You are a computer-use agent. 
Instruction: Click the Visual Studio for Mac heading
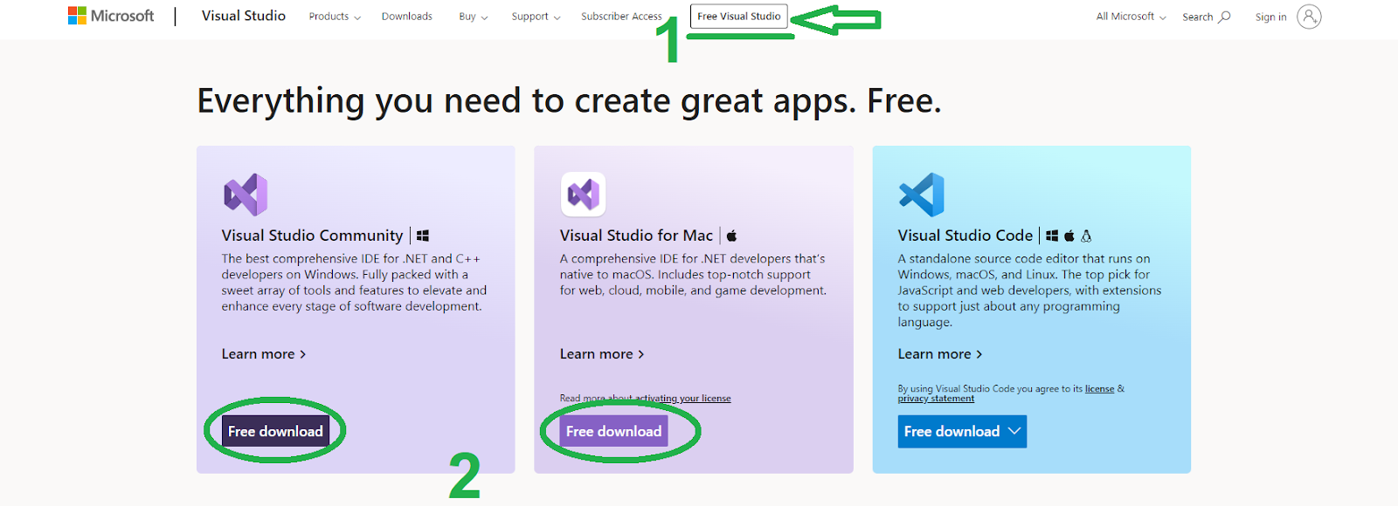(x=636, y=236)
